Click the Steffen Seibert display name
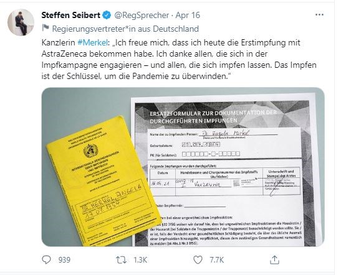The width and height of the screenshot is (346, 275). [x=71, y=15]
